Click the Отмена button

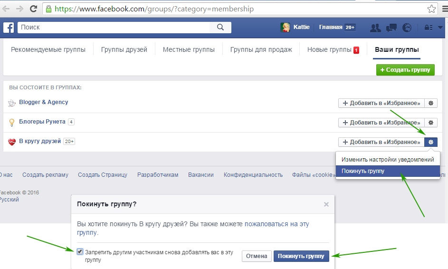(x=257, y=256)
